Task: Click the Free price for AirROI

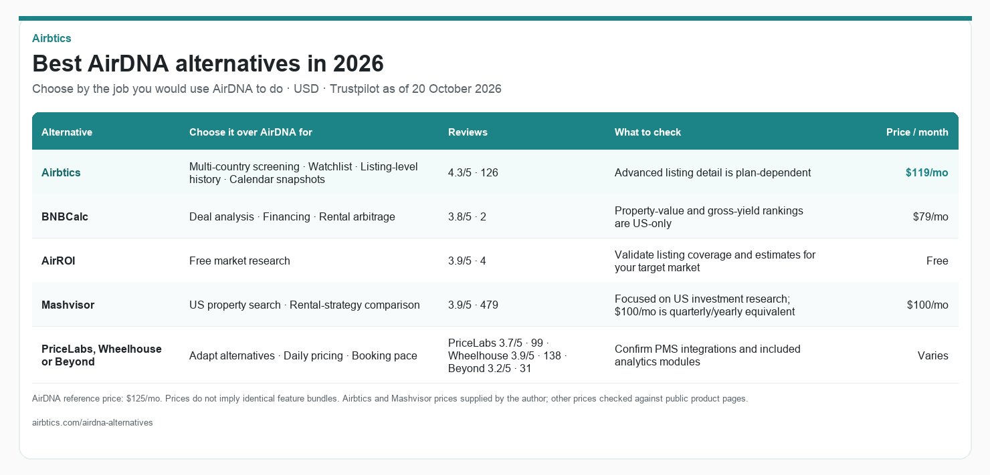Action: (x=937, y=261)
